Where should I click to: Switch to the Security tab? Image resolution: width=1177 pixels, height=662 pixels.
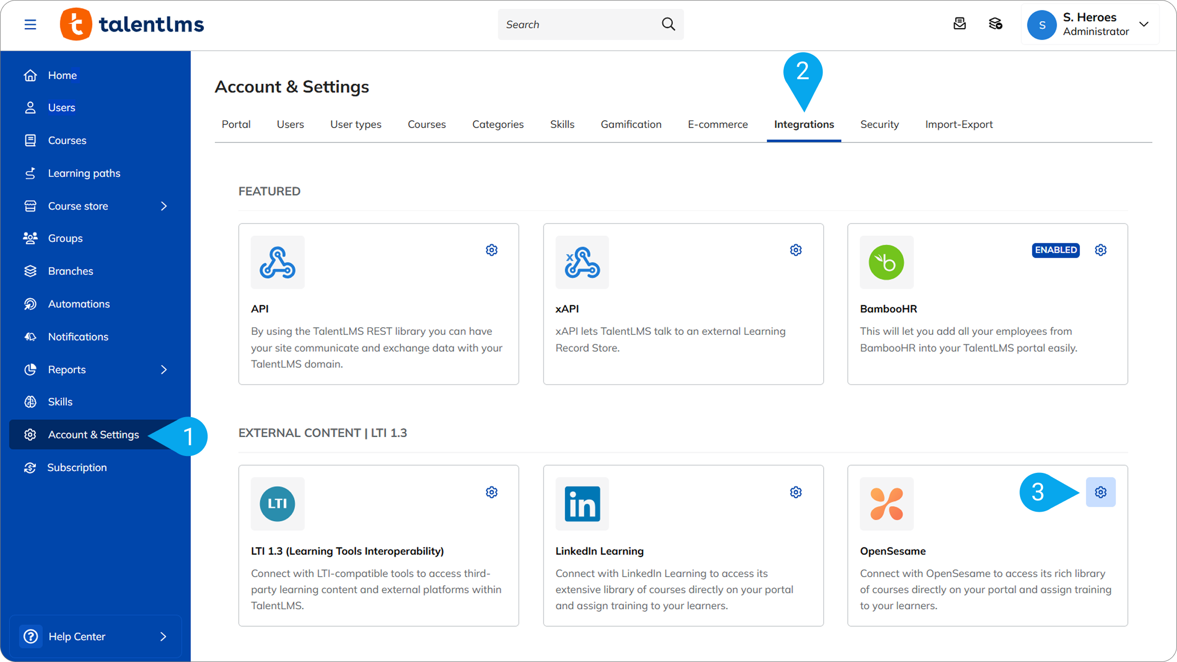coord(879,124)
